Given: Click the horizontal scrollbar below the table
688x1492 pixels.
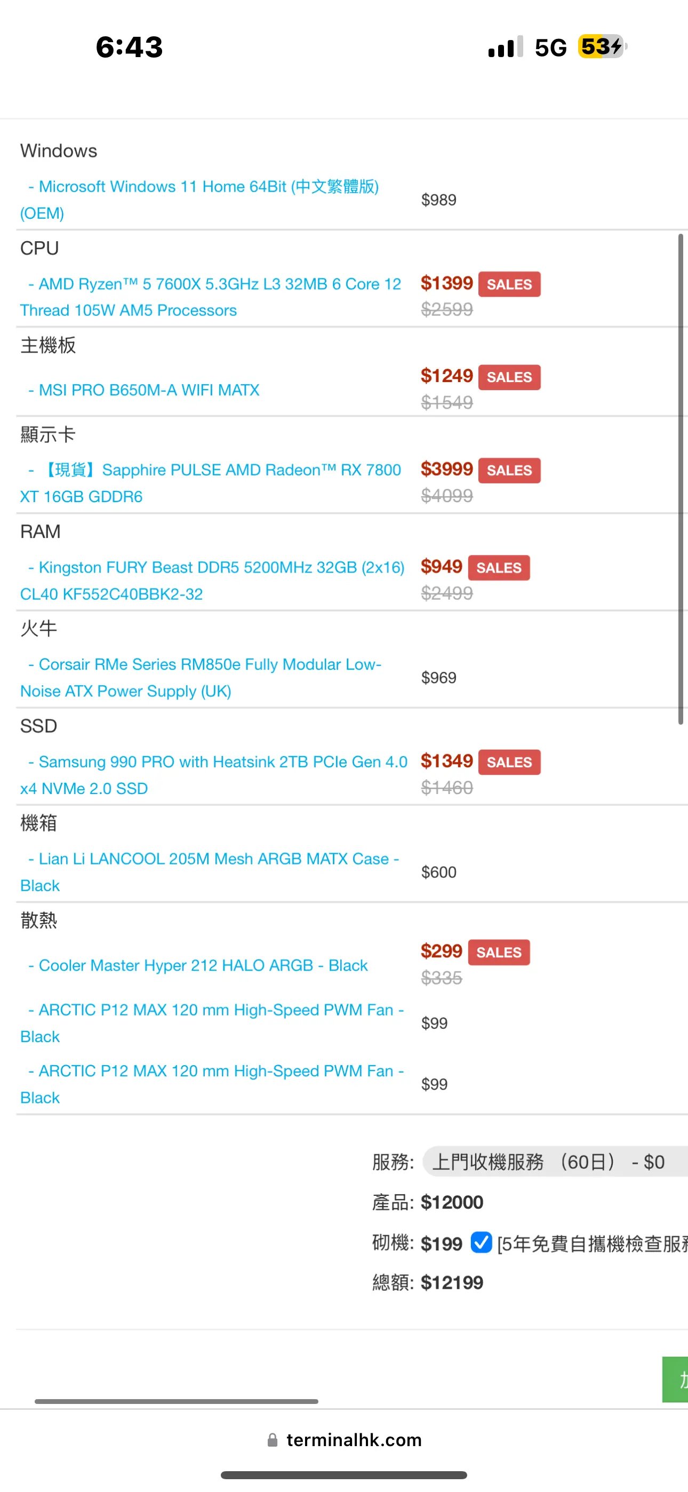Looking at the screenshot, I should [177, 1401].
